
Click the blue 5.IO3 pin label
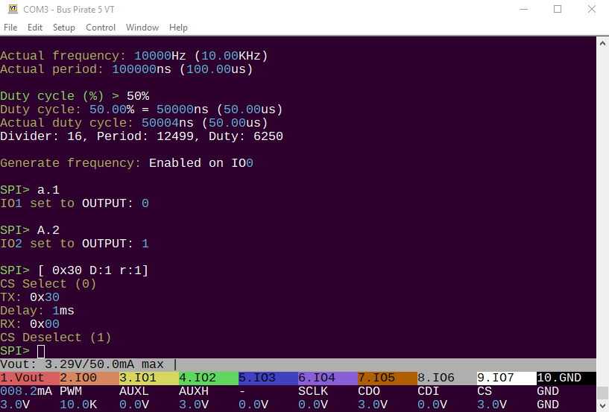click(268, 378)
